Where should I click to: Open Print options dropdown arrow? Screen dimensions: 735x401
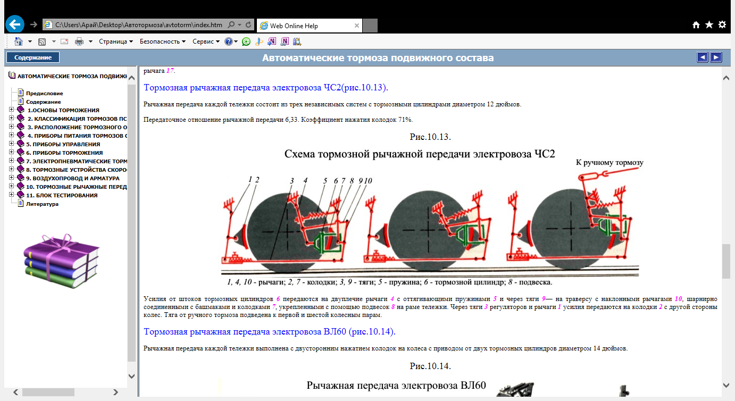(x=90, y=41)
